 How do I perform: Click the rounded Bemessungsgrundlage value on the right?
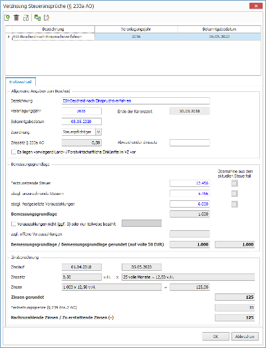235,245
